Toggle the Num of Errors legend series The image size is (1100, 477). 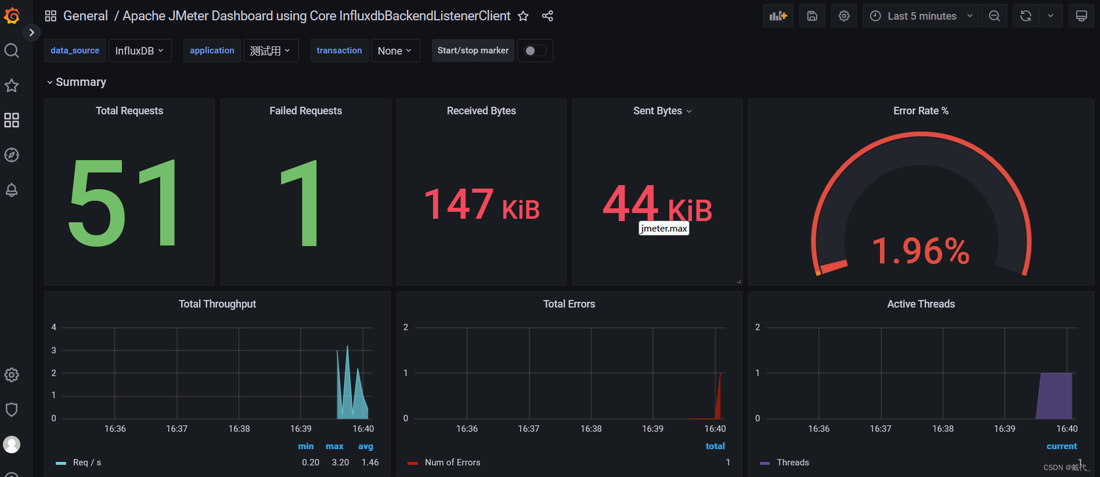(x=452, y=462)
